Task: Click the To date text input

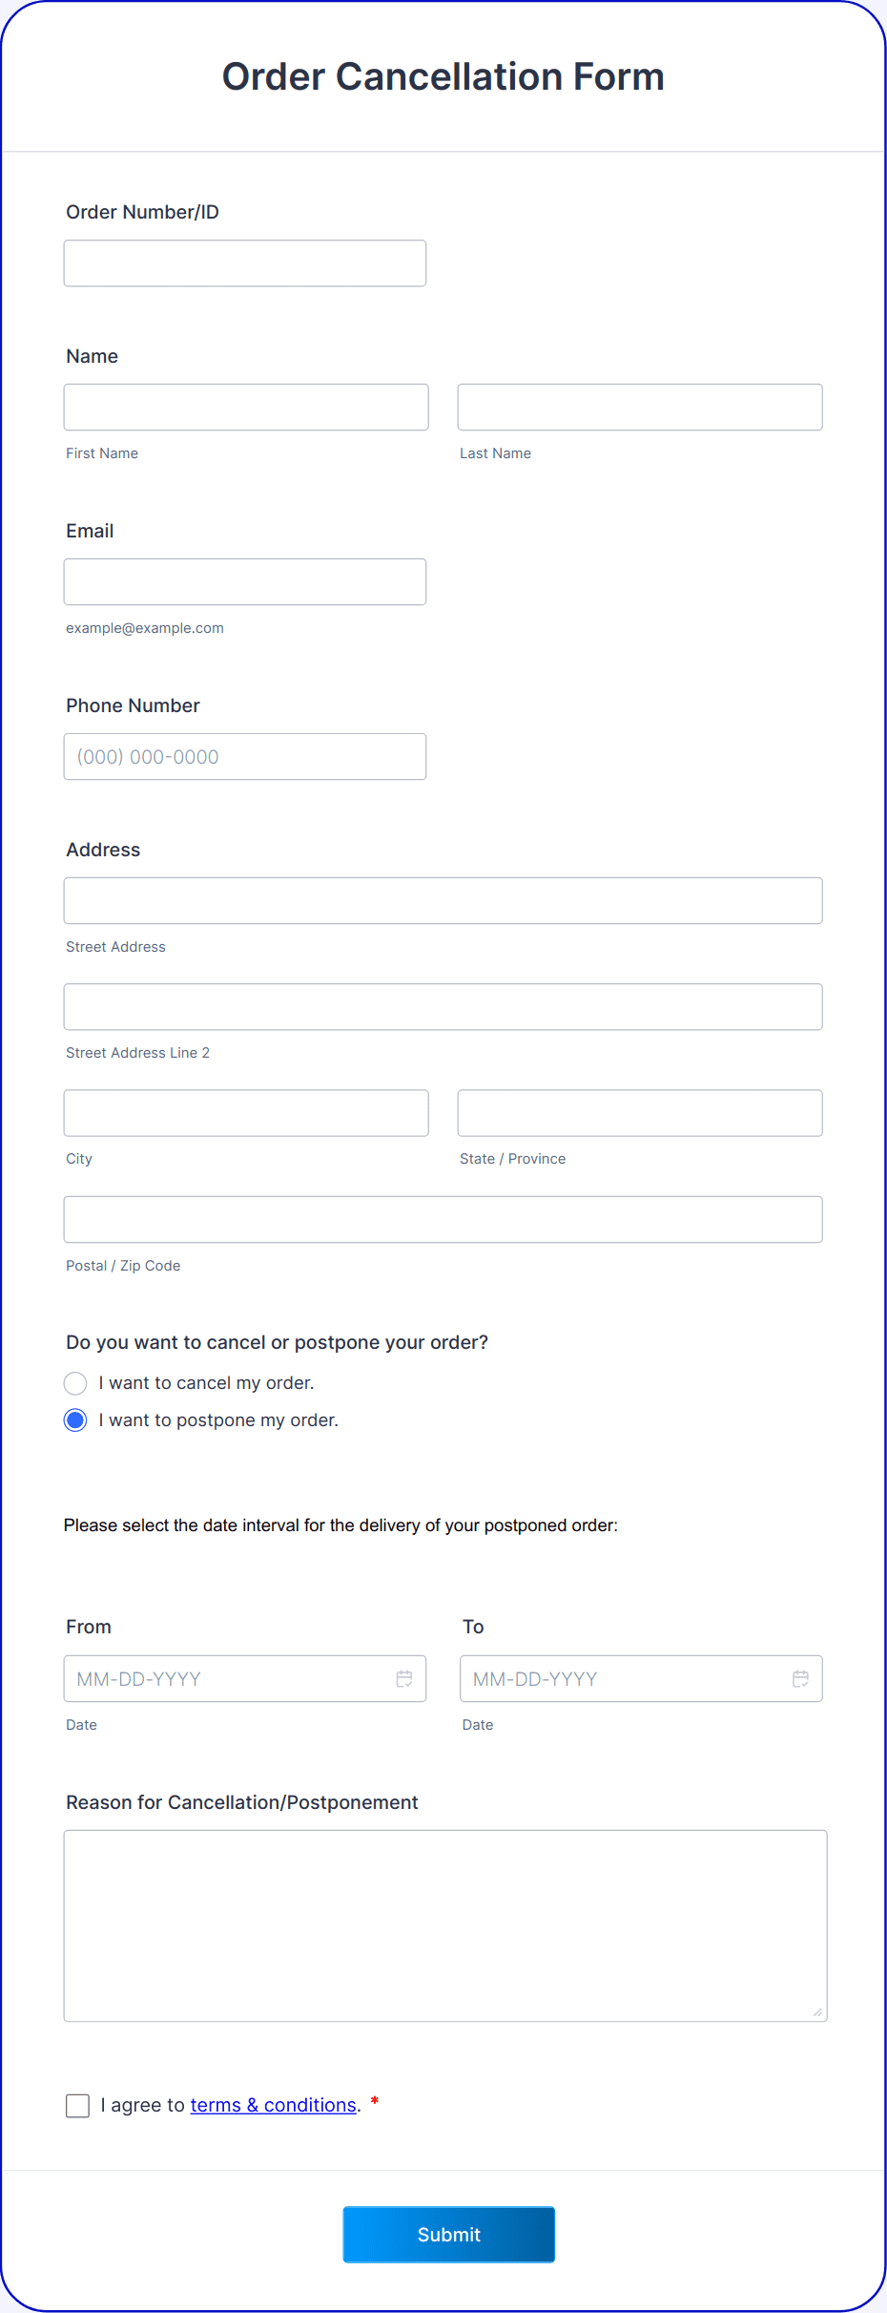Action: point(615,1678)
